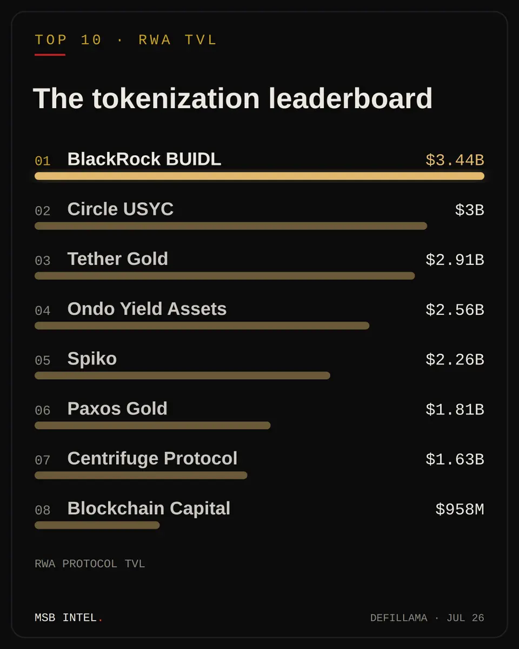Click the $1.63B value

point(455,460)
